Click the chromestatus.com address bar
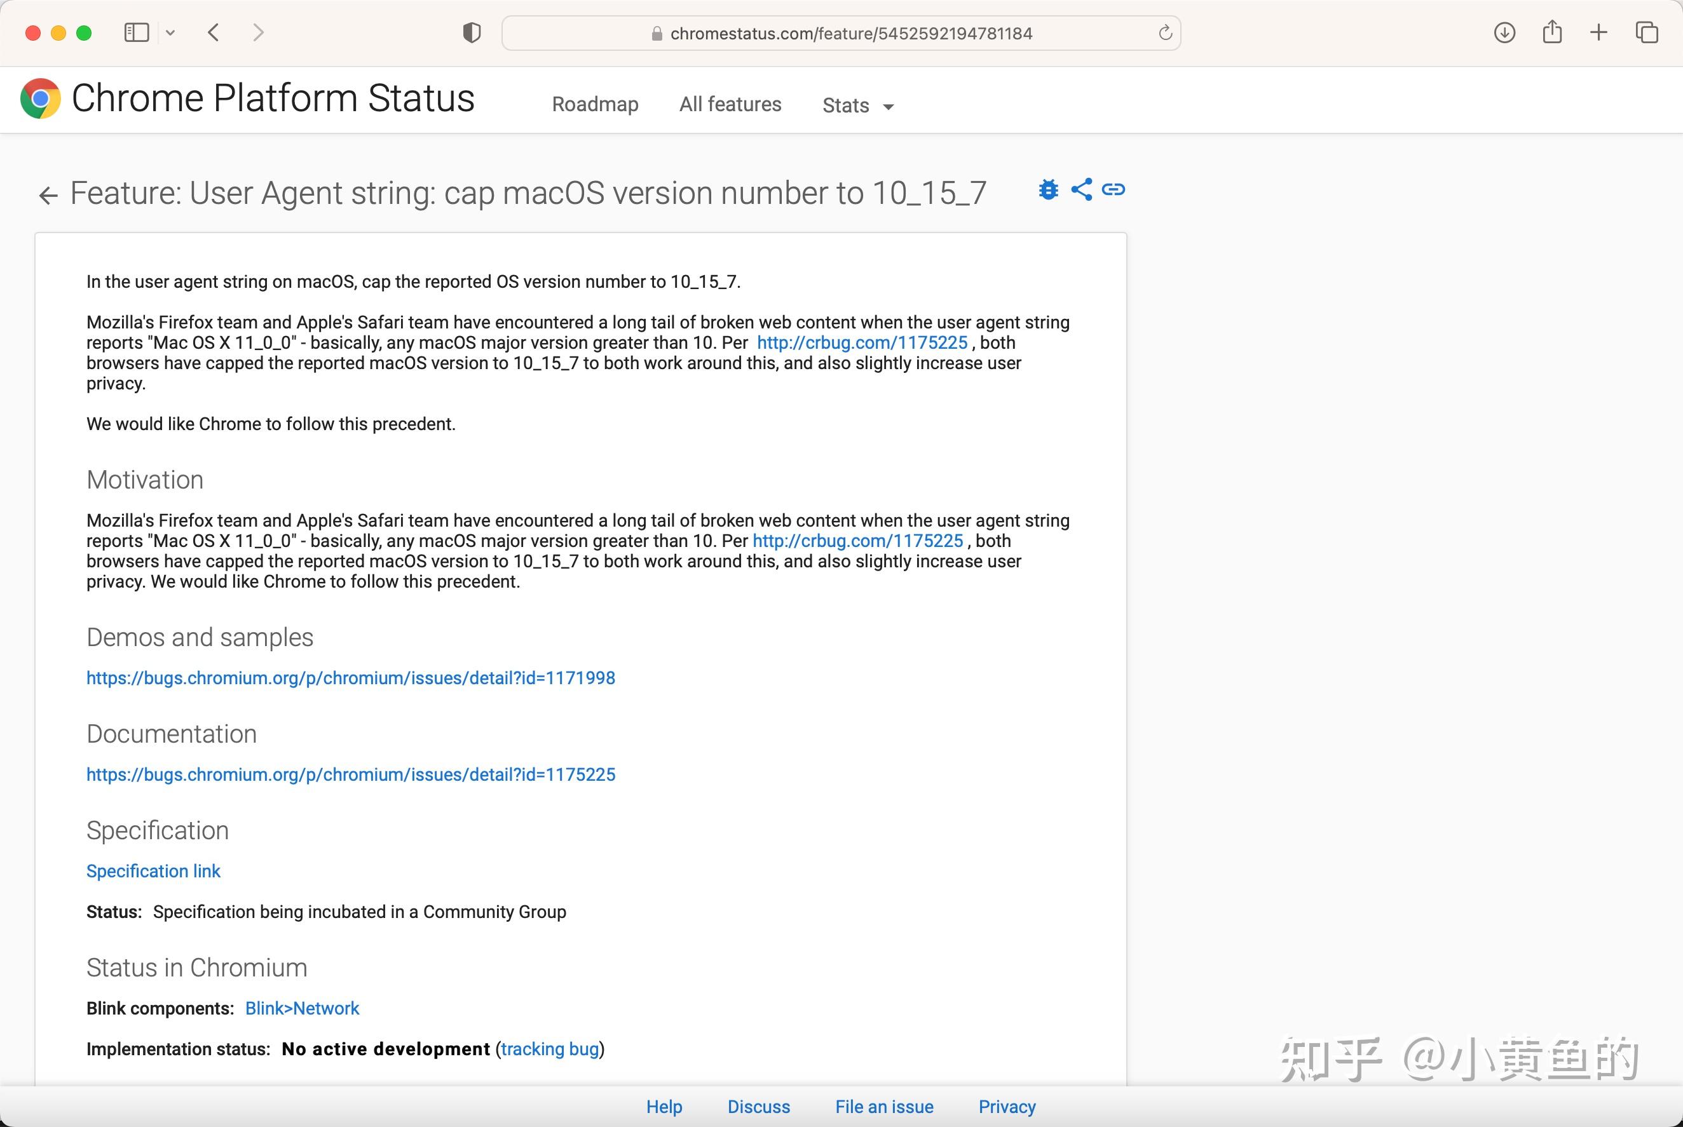The image size is (1683, 1127). coord(840,33)
